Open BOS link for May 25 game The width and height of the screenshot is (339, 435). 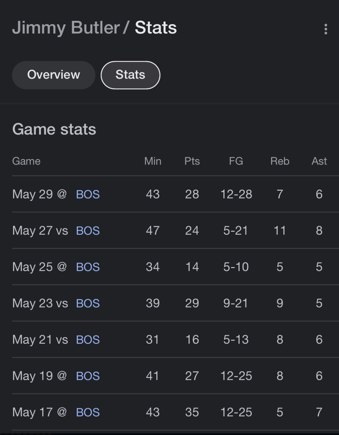[88, 267]
